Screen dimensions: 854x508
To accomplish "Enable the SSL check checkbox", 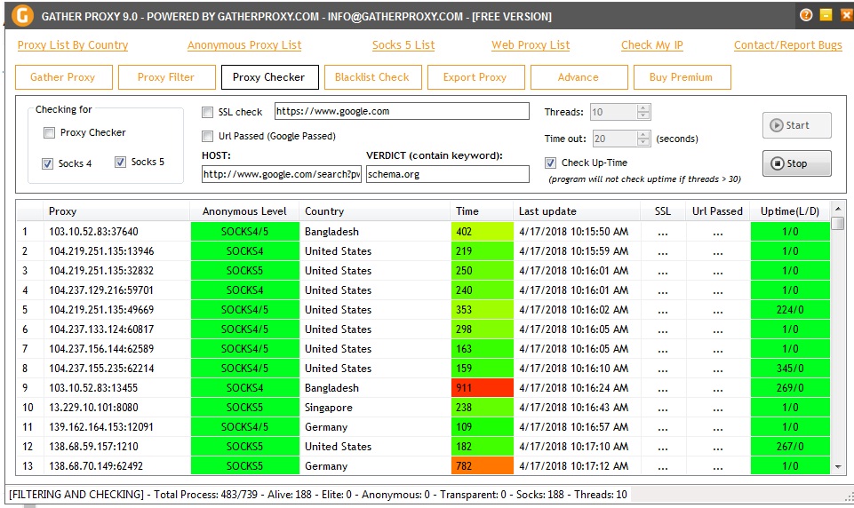I will coord(208,112).
